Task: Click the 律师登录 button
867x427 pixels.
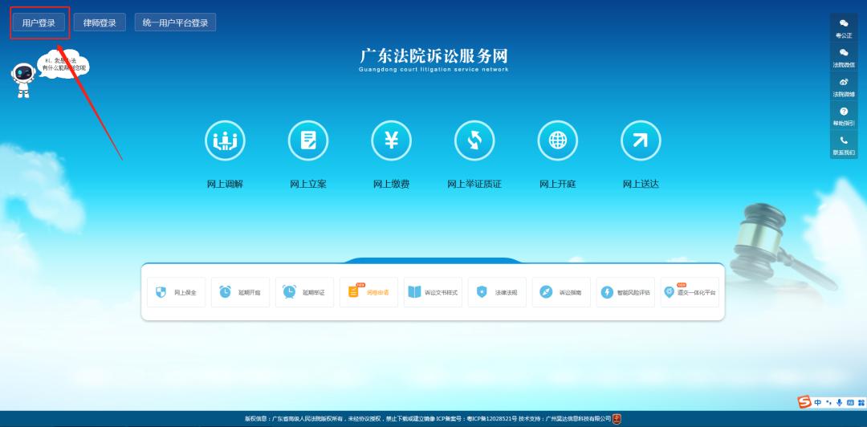Action: click(100, 22)
